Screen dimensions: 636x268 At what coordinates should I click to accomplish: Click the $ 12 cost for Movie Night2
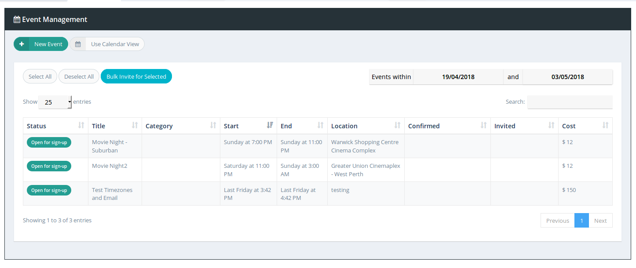coord(567,166)
